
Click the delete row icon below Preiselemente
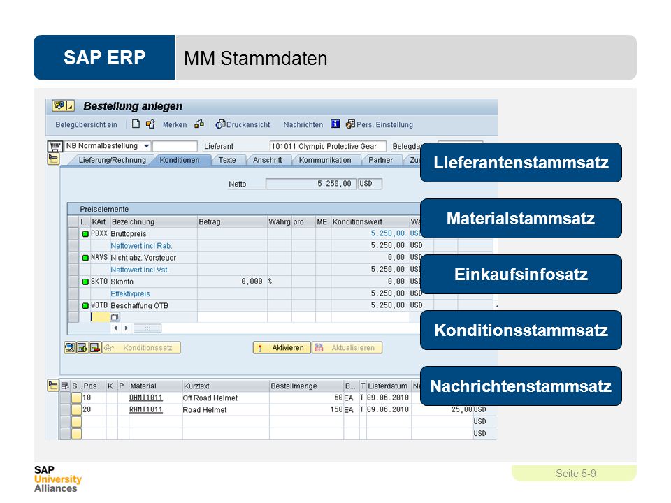[x=95, y=348]
